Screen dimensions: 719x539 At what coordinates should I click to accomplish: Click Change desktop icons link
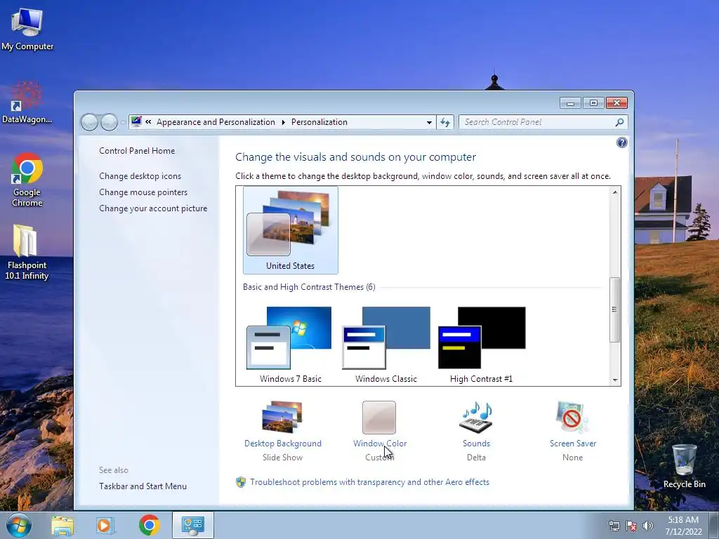point(140,176)
